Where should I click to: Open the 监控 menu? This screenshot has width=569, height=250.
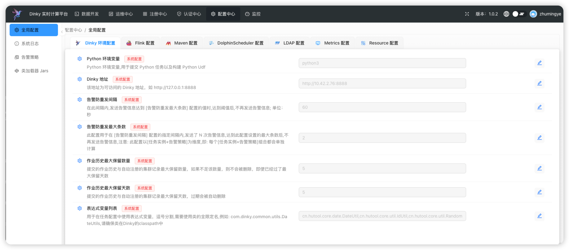(253, 14)
